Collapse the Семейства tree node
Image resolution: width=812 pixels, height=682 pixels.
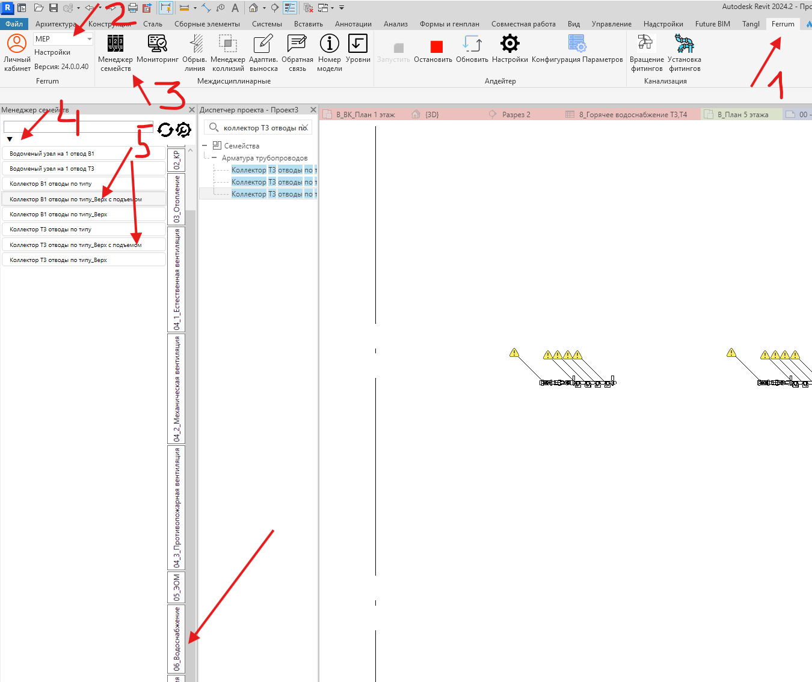click(205, 145)
